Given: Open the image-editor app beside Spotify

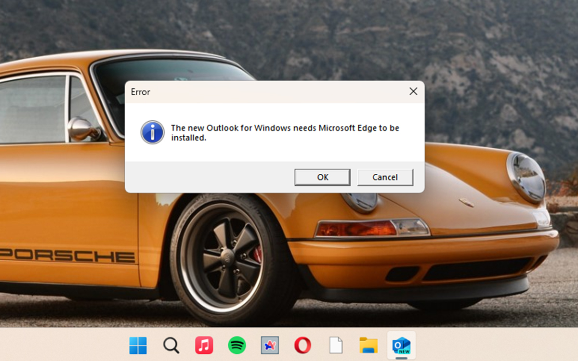Looking at the screenshot, I should click(x=270, y=345).
